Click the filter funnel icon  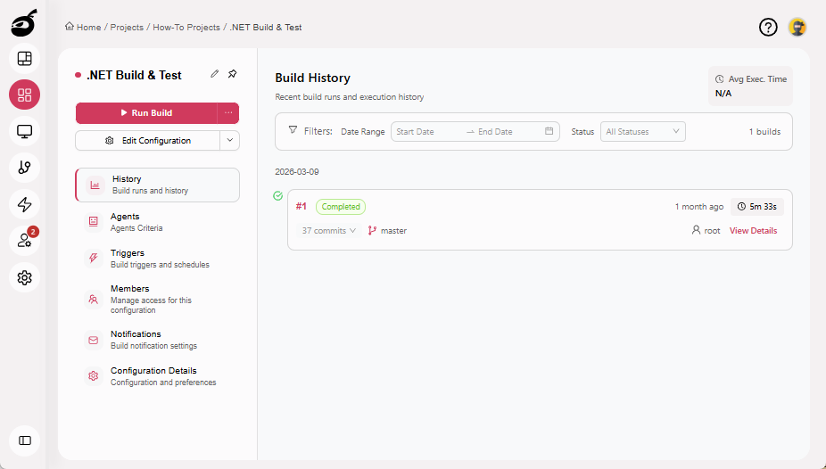pyautogui.click(x=293, y=129)
